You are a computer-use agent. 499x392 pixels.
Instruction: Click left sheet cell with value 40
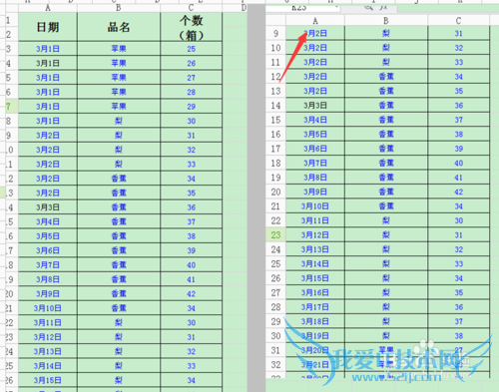tap(191, 265)
